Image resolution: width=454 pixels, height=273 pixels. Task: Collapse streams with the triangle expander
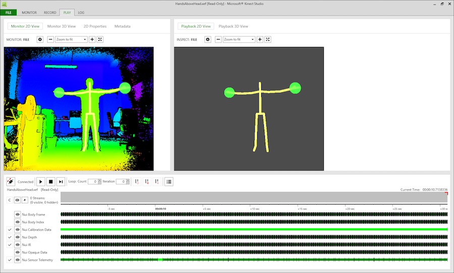(25, 200)
